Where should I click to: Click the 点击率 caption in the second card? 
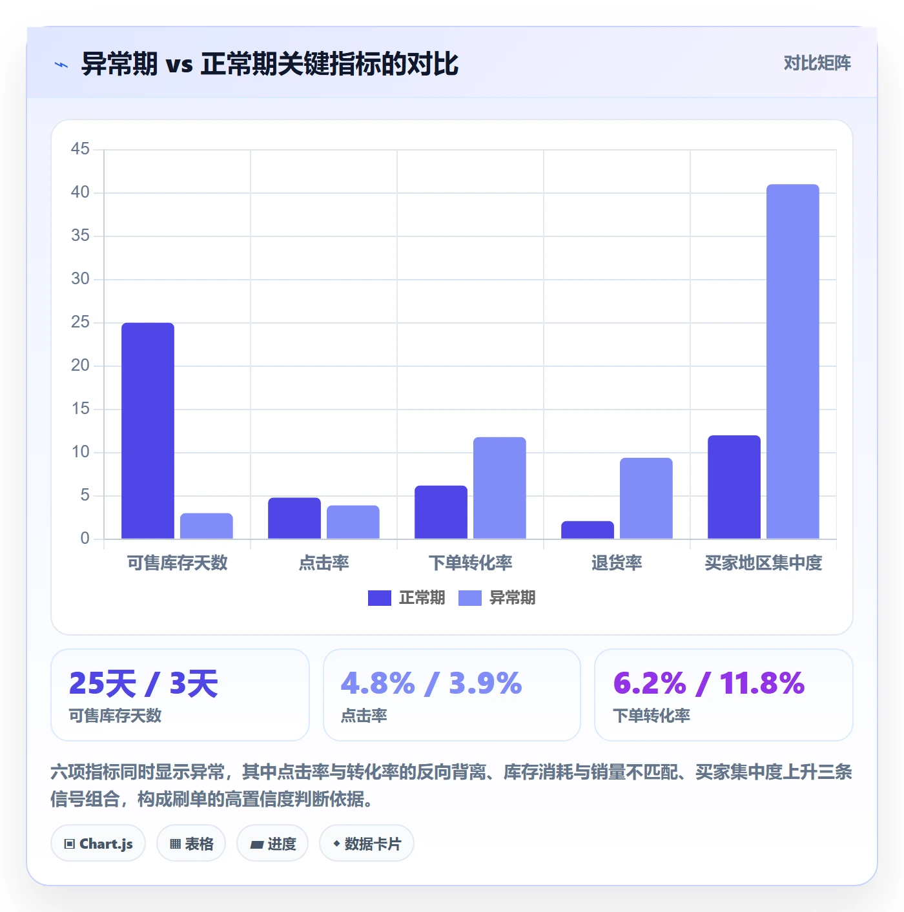364,716
